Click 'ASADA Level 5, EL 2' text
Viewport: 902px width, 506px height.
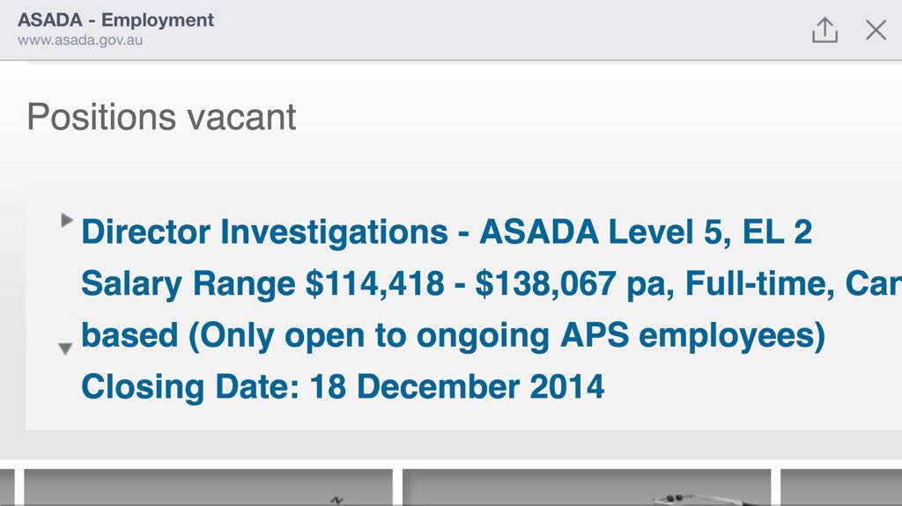[646, 232]
